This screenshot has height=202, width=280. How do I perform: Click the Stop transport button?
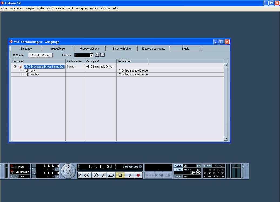pyautogui.click(x=120, y=175)
